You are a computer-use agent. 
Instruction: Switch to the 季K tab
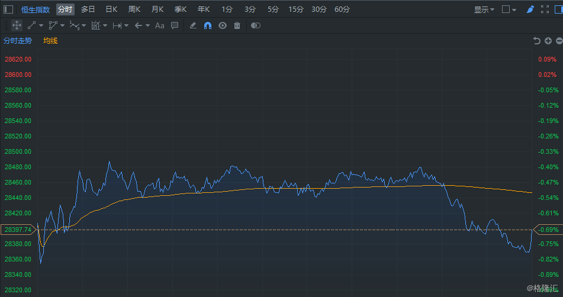(180, 9)
